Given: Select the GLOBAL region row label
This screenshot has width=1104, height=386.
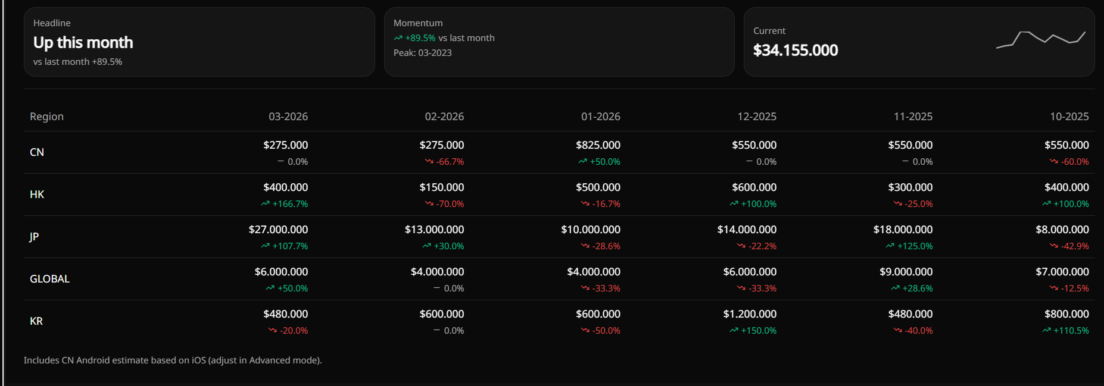Looking at the screenshot, I should point(50,279).
